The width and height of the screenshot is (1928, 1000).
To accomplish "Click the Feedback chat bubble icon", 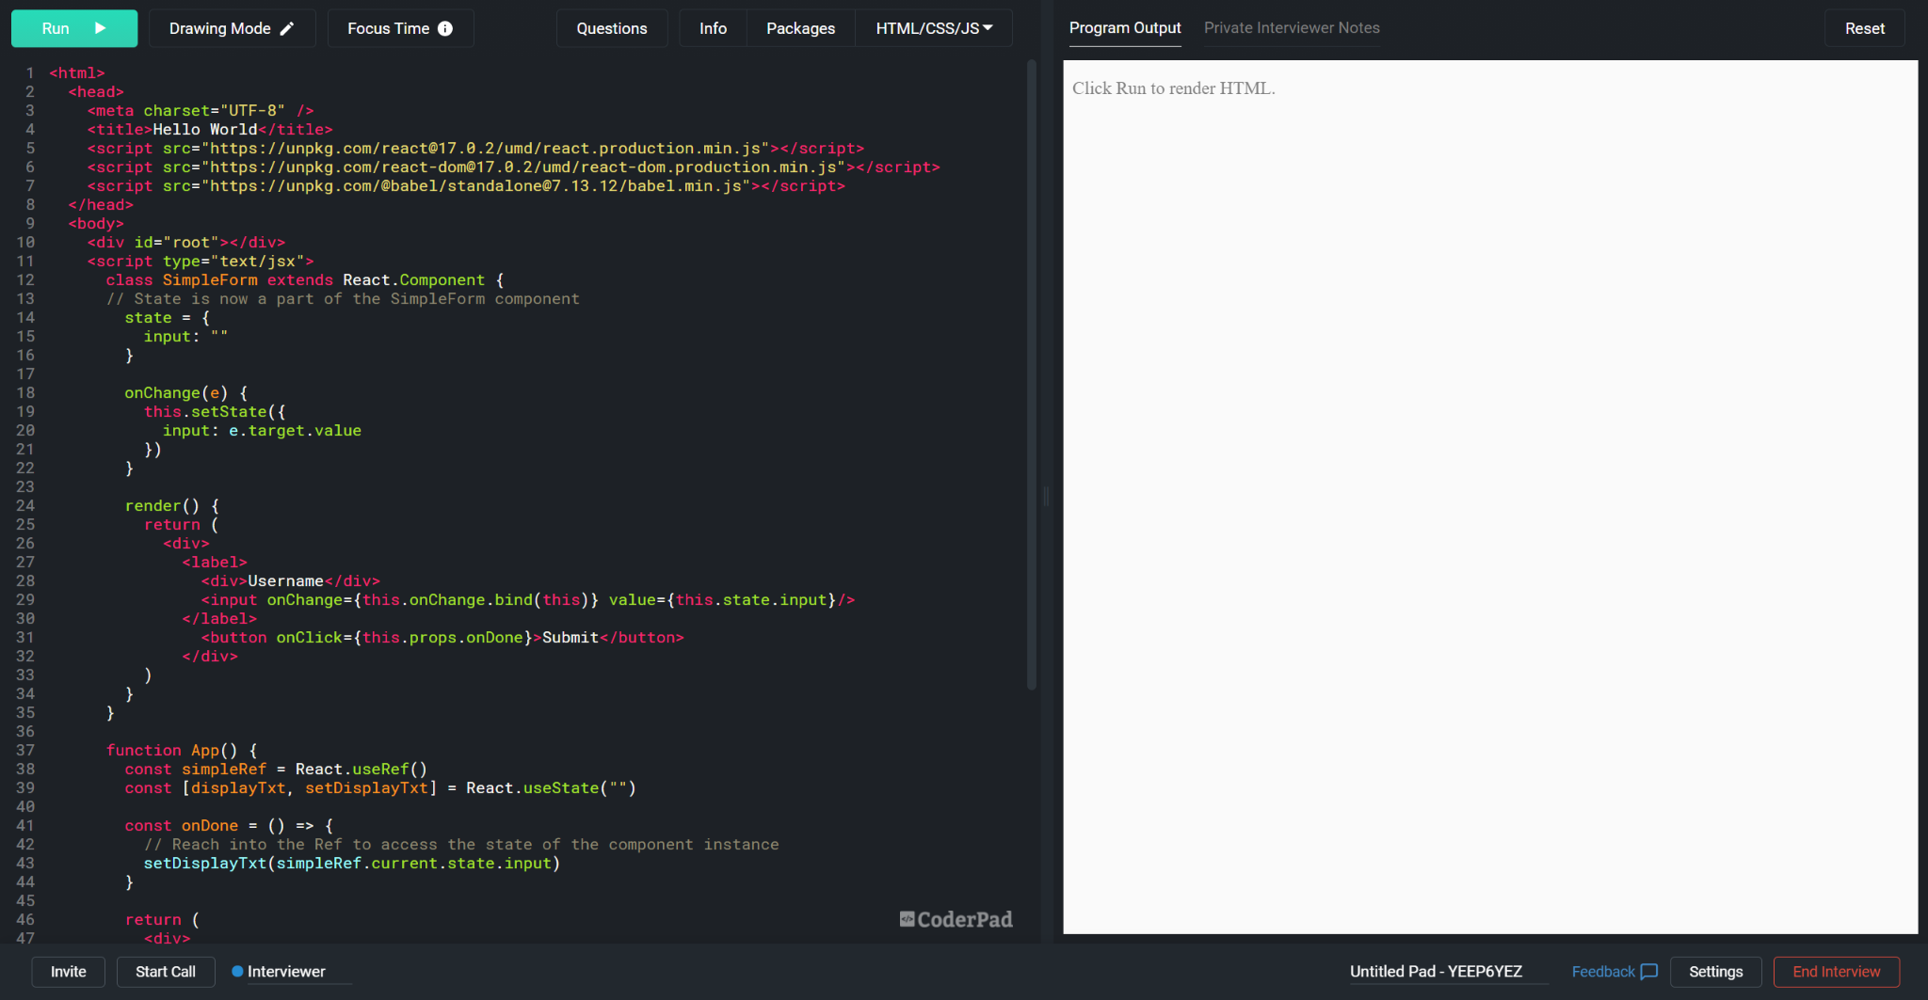I will (1649, 972).
